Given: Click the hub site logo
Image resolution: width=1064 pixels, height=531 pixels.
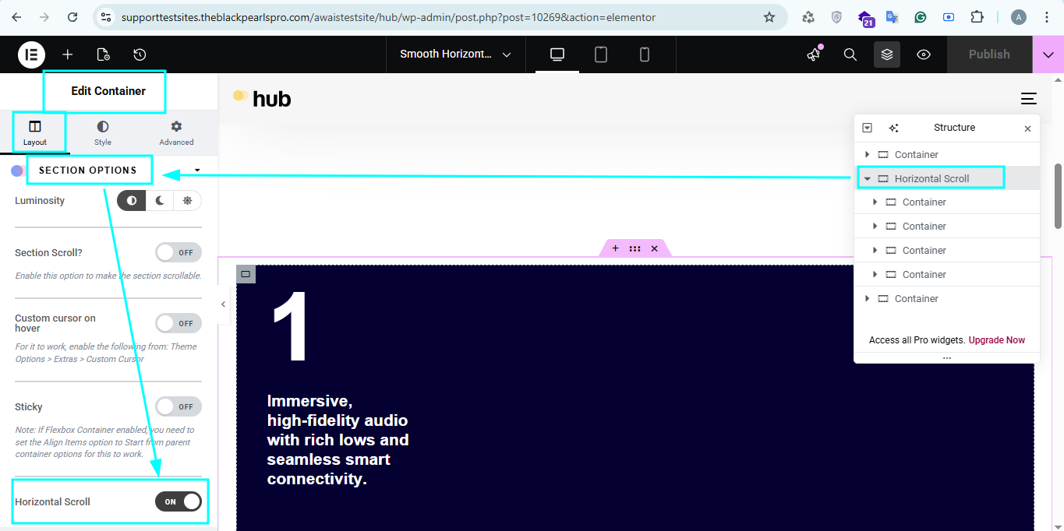Looking at the screenshot, I should pyautogui.click(x=262, y=98).
